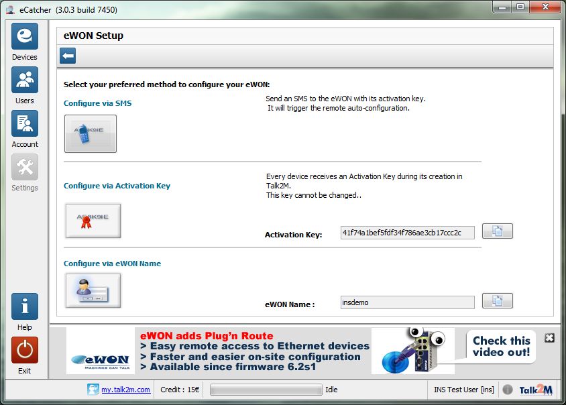566x405 pixels.
Task: Click the 'Configure via SMS' heading
Action: (x=97, y=103)
